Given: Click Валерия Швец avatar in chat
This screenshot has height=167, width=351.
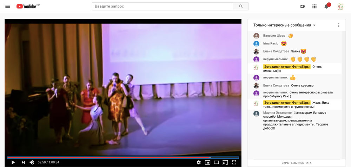Looking at the screenshot, I should tap(256, 36).
